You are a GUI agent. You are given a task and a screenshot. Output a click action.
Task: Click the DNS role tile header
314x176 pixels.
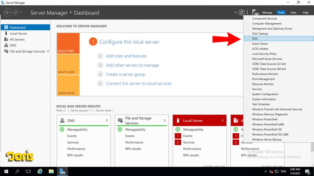(84, 120)
